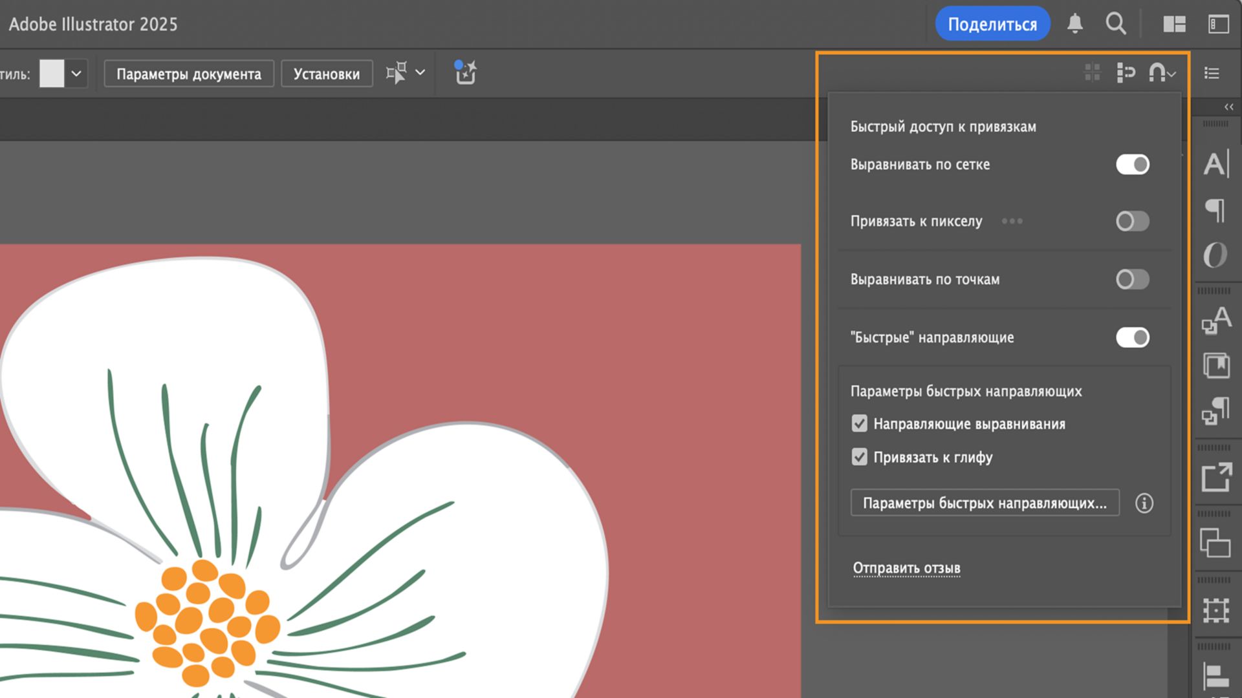This screenshot has width=1242, height=698.
Task: Open the Character panel icon
Action: click(x=1215, y=164)
